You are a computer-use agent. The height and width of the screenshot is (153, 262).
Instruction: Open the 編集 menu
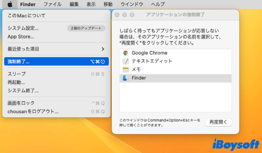(74, 4)
